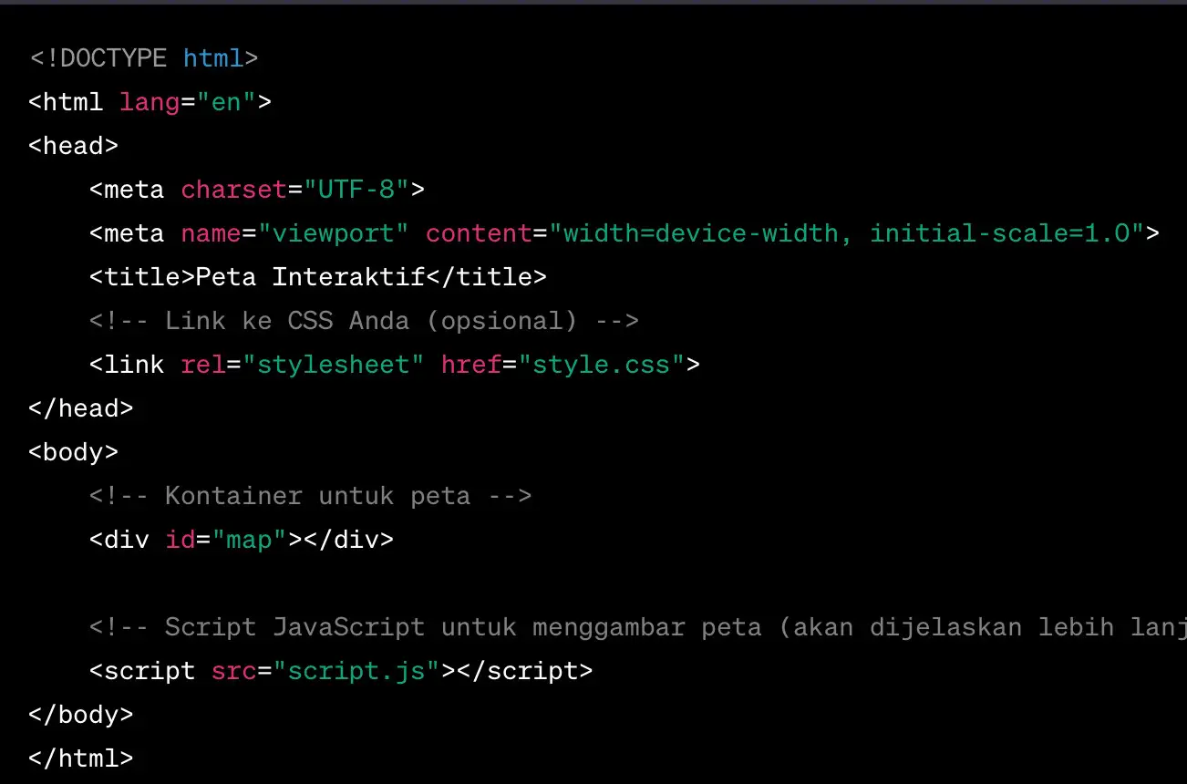Click the title text Peta Interaktif

(x=311, y=277)
